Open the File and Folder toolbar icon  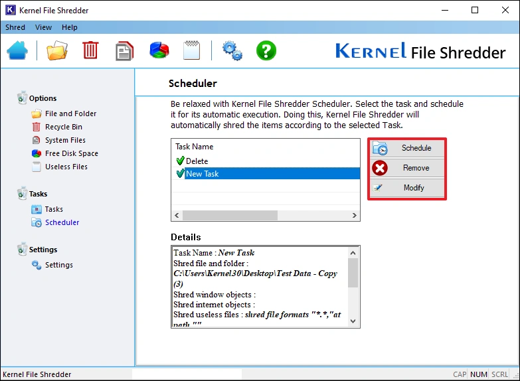point(57,50)
